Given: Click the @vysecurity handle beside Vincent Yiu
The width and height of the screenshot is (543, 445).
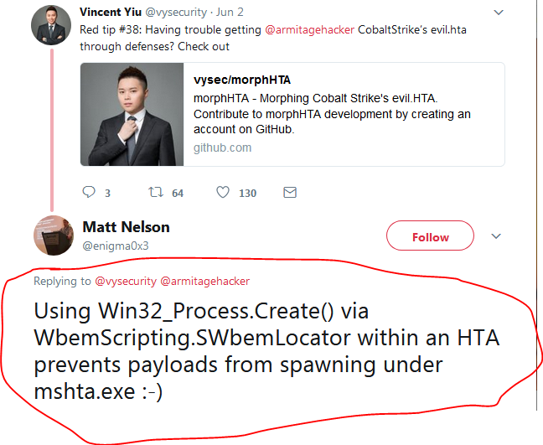Looking at the screenshot, I should click(x=176, y=12).
